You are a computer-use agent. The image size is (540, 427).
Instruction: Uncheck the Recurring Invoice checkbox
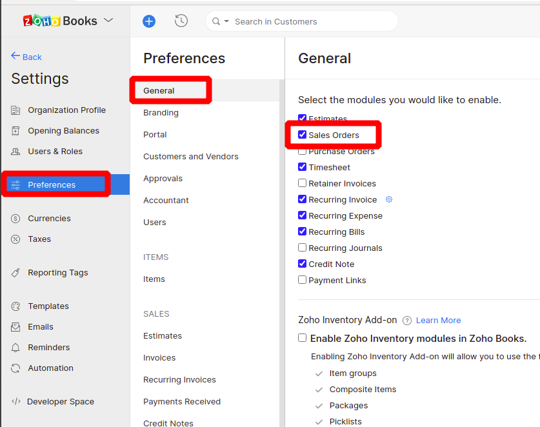302,199
